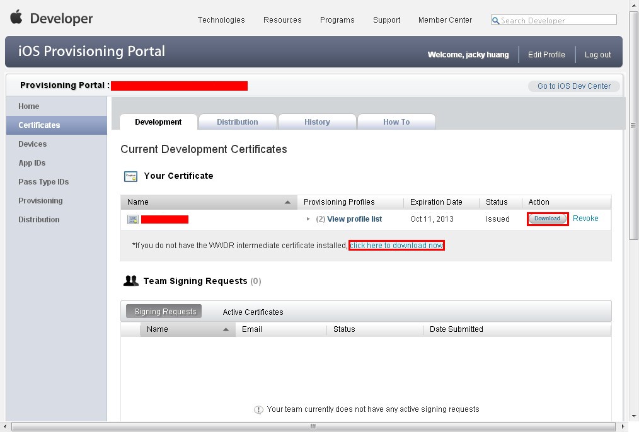Click WWDR 'click here to download now' link

(x=396, y=246)
